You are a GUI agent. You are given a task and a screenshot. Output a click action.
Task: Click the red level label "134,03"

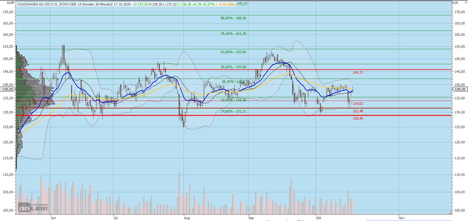(x=358, y=104)
